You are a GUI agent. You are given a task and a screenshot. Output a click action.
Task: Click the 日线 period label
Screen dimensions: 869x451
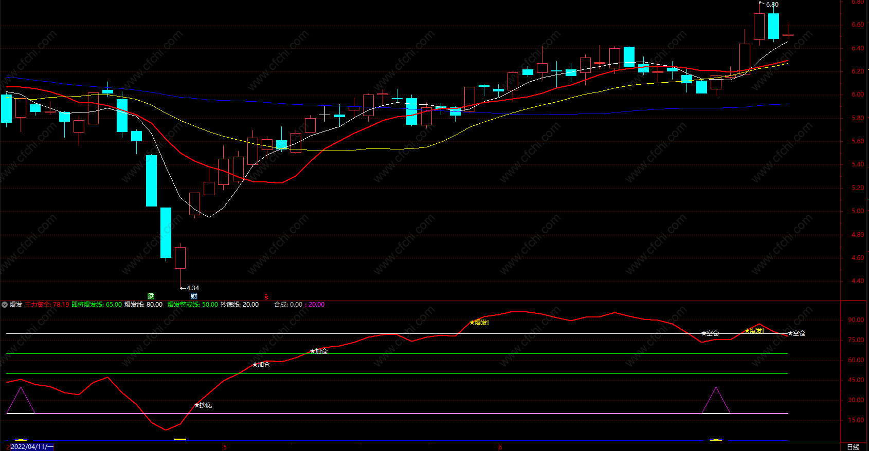[x=853, y=447]
